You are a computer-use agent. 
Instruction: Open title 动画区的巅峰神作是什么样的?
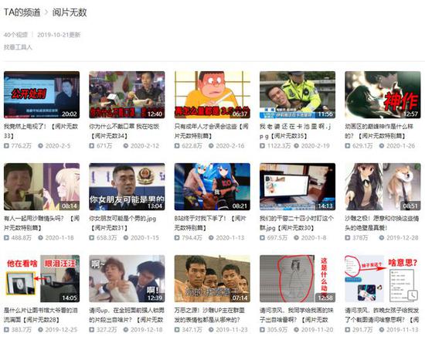pos(379,131)
